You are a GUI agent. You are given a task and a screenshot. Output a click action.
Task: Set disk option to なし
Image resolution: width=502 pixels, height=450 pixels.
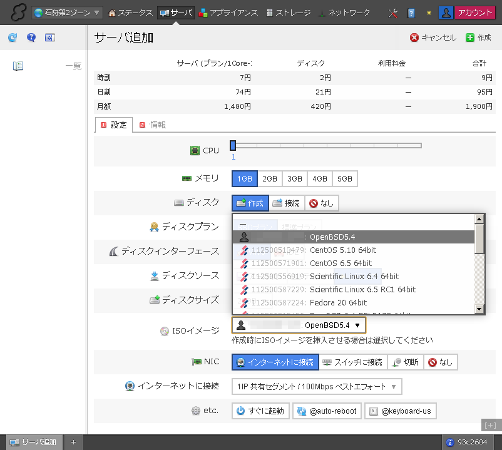[x=322, y=203]
